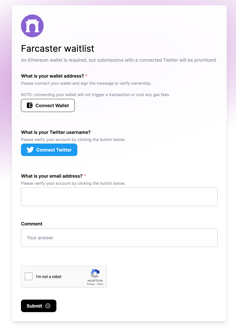
Task: Submit the waitlist form
Action: tap(39, 306)
